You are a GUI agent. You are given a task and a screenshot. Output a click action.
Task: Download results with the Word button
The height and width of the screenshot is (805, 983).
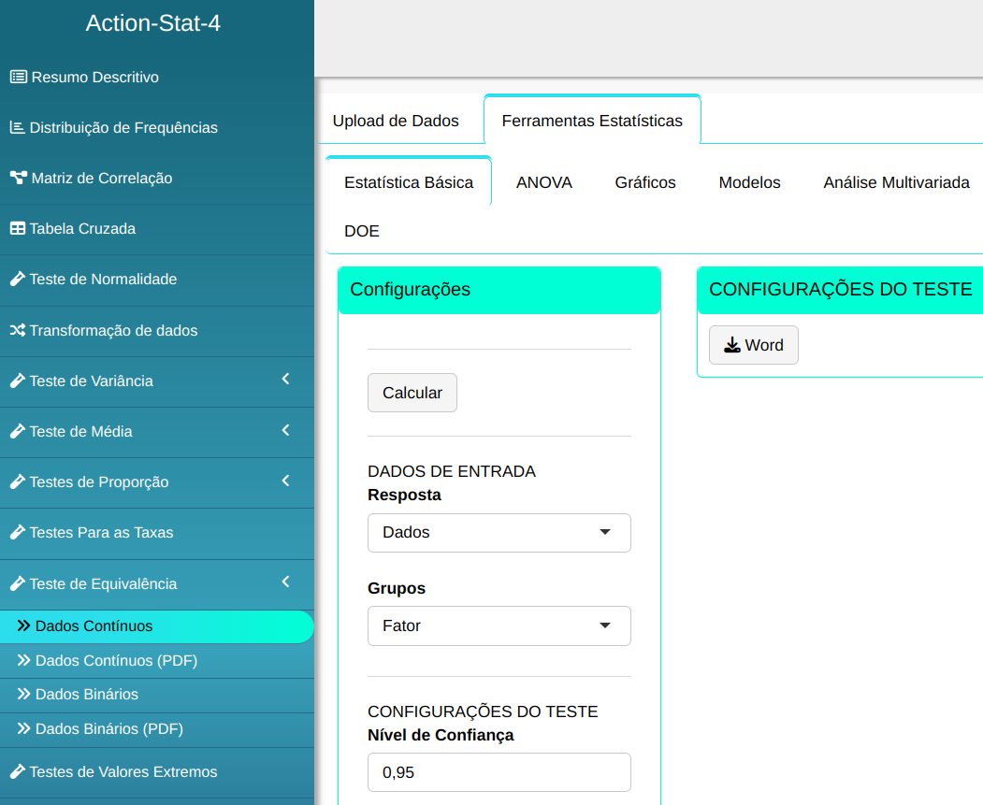[x=753, y=346]
